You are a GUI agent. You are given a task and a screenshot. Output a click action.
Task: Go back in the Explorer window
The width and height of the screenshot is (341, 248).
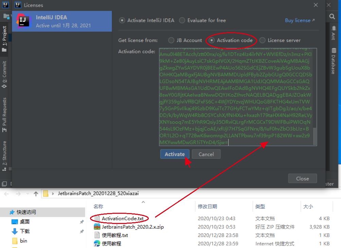point(6,194)
